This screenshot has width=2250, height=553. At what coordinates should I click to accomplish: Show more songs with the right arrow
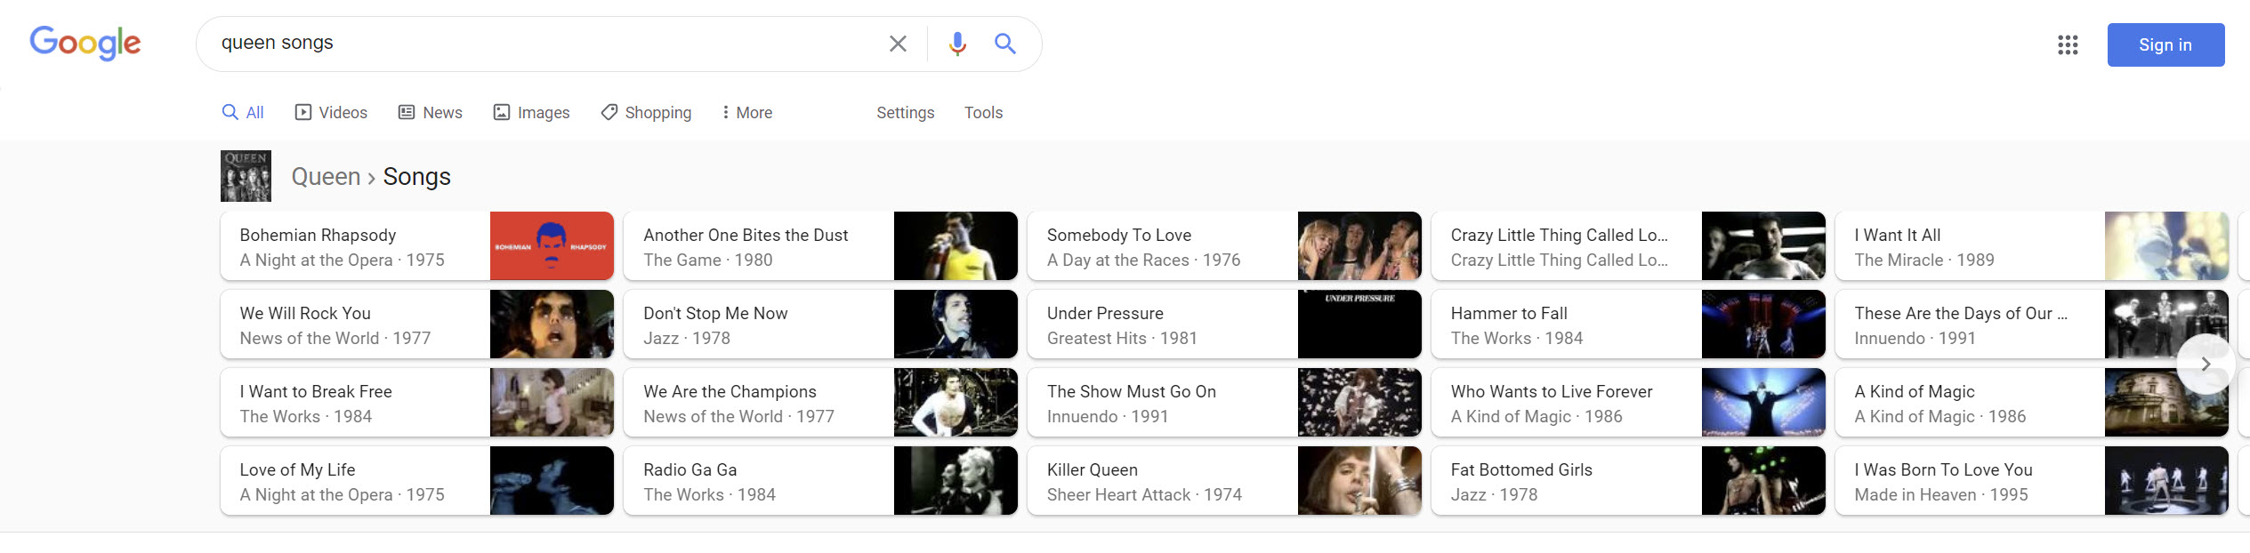click(x=2206, y=364)
